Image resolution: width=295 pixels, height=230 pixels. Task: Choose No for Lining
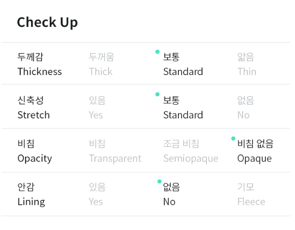(x=171, y=194)
